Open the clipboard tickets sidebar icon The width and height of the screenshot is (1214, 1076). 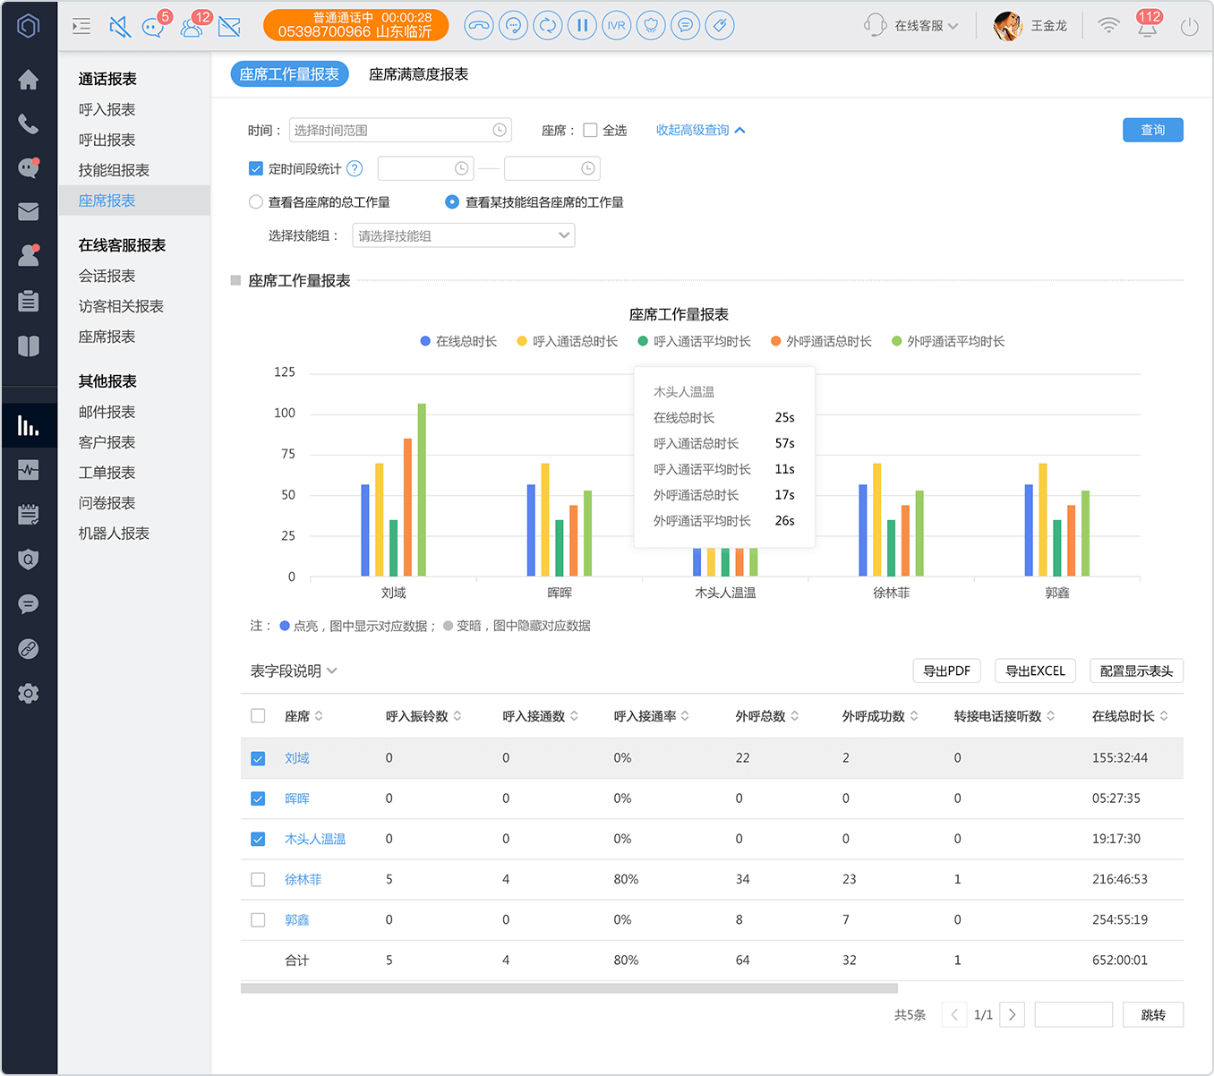[29, 301]
